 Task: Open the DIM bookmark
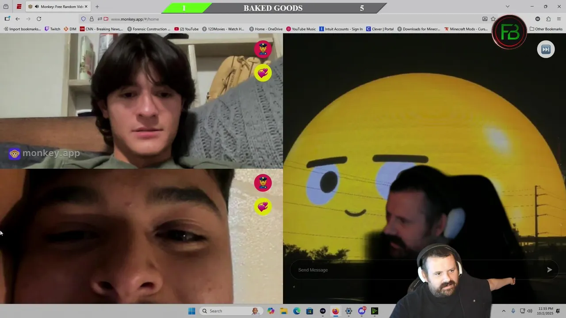click(x=70, y=29)
